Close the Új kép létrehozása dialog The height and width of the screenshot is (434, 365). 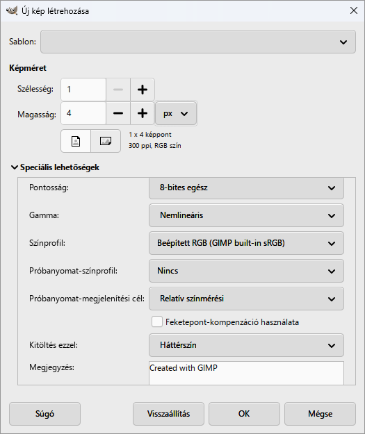coord(354,11)
